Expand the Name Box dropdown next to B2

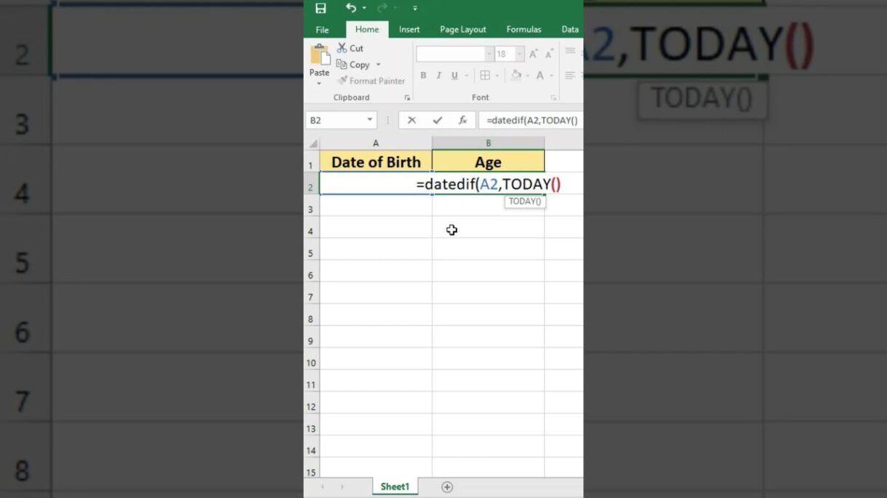coord(370,120)
